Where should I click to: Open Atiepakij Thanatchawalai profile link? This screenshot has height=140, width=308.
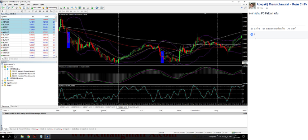click(272, 5)
